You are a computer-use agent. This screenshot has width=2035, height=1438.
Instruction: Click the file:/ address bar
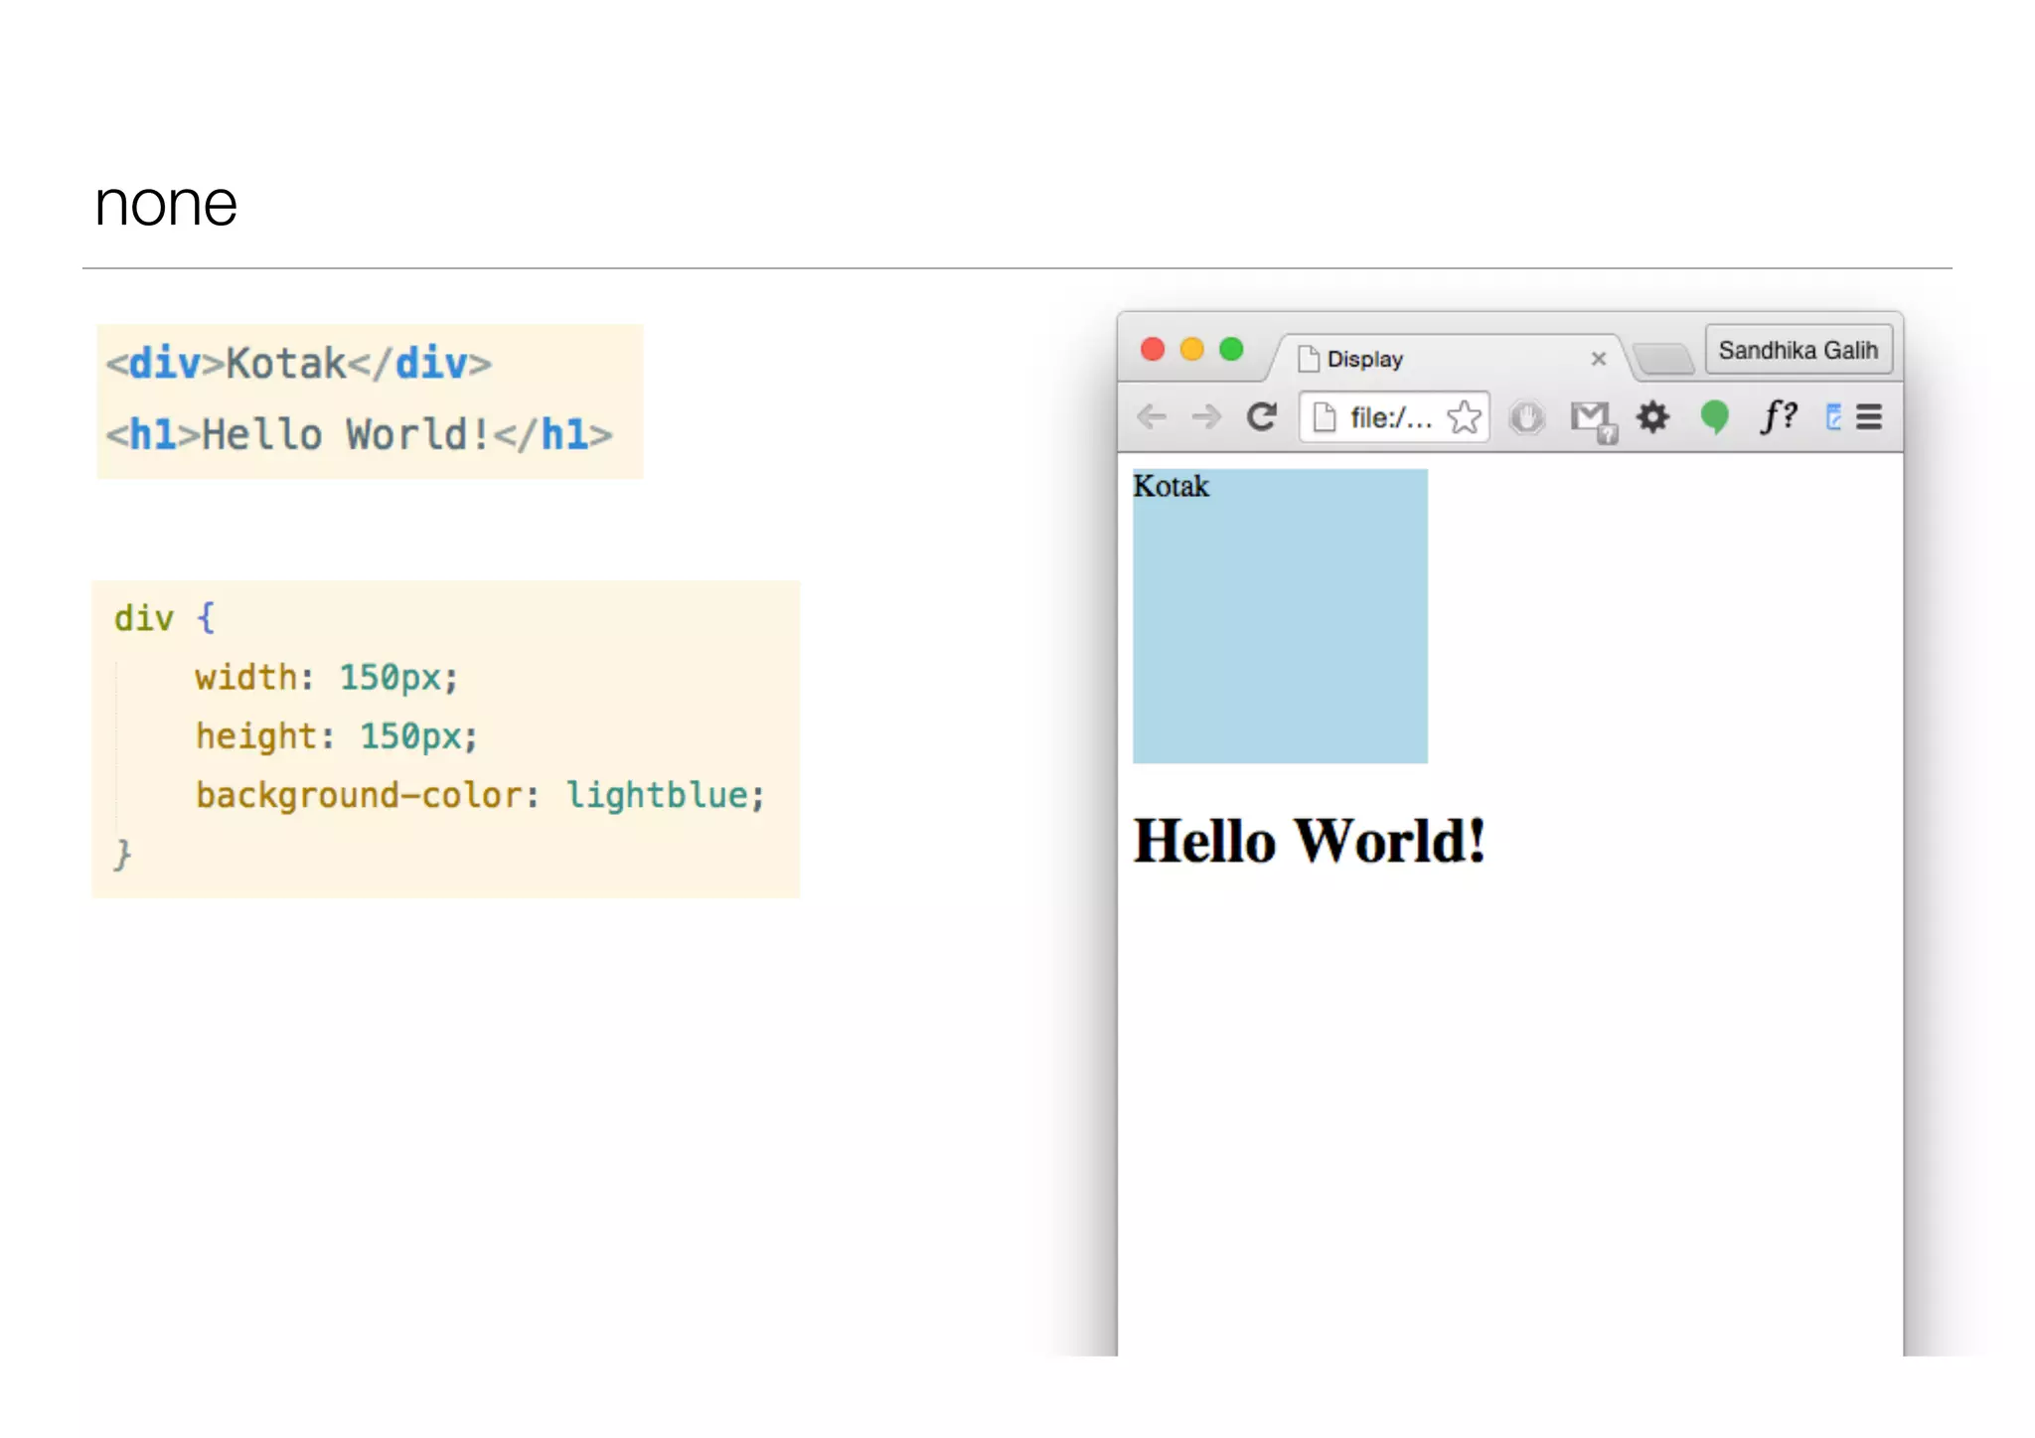[1390, 417]
